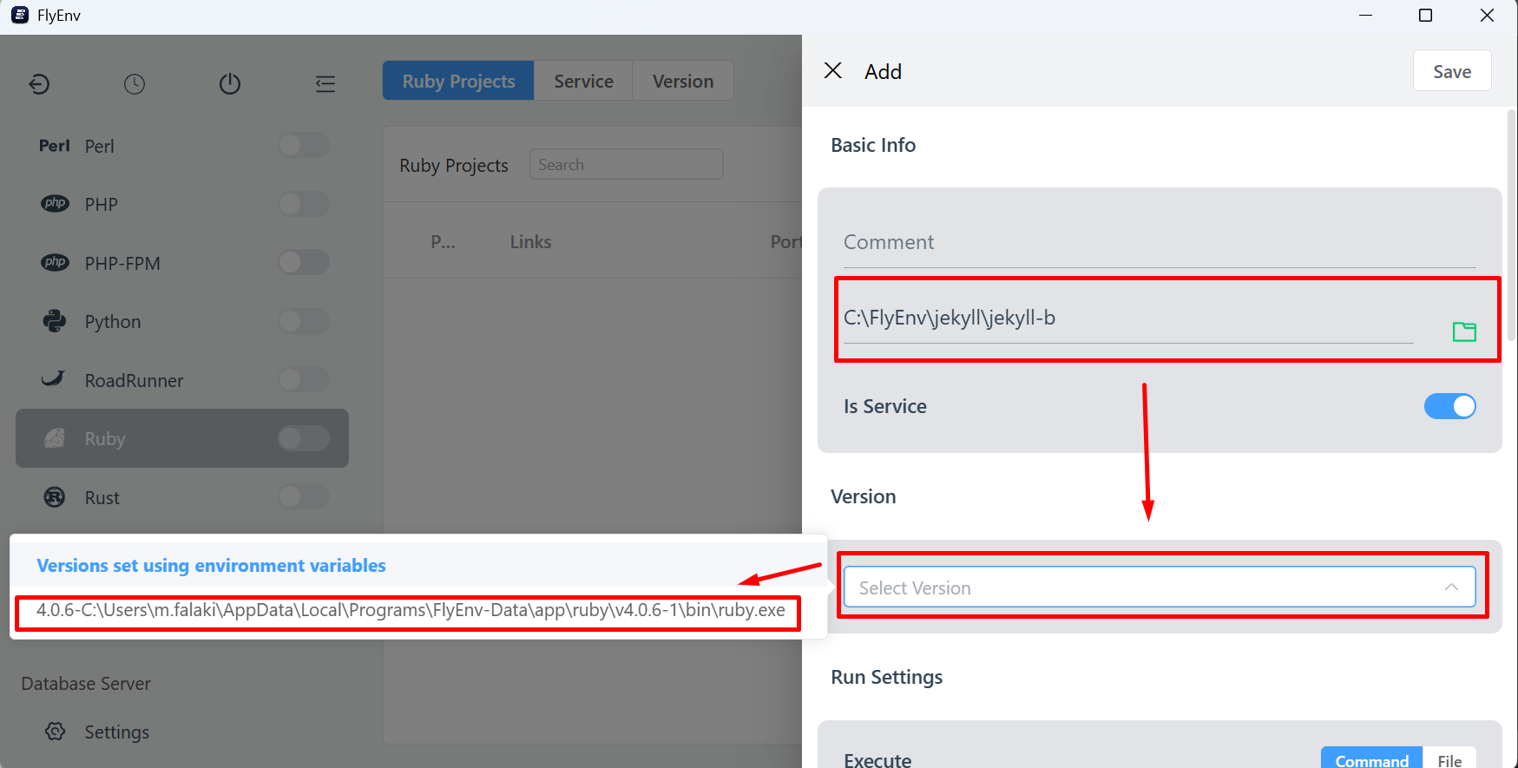This screenshot has height=768, width=1518.
Task: Click the logout arrow icon in sidebar toolbar
Action: 39,84
